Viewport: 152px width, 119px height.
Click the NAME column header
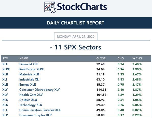(24, 58)
